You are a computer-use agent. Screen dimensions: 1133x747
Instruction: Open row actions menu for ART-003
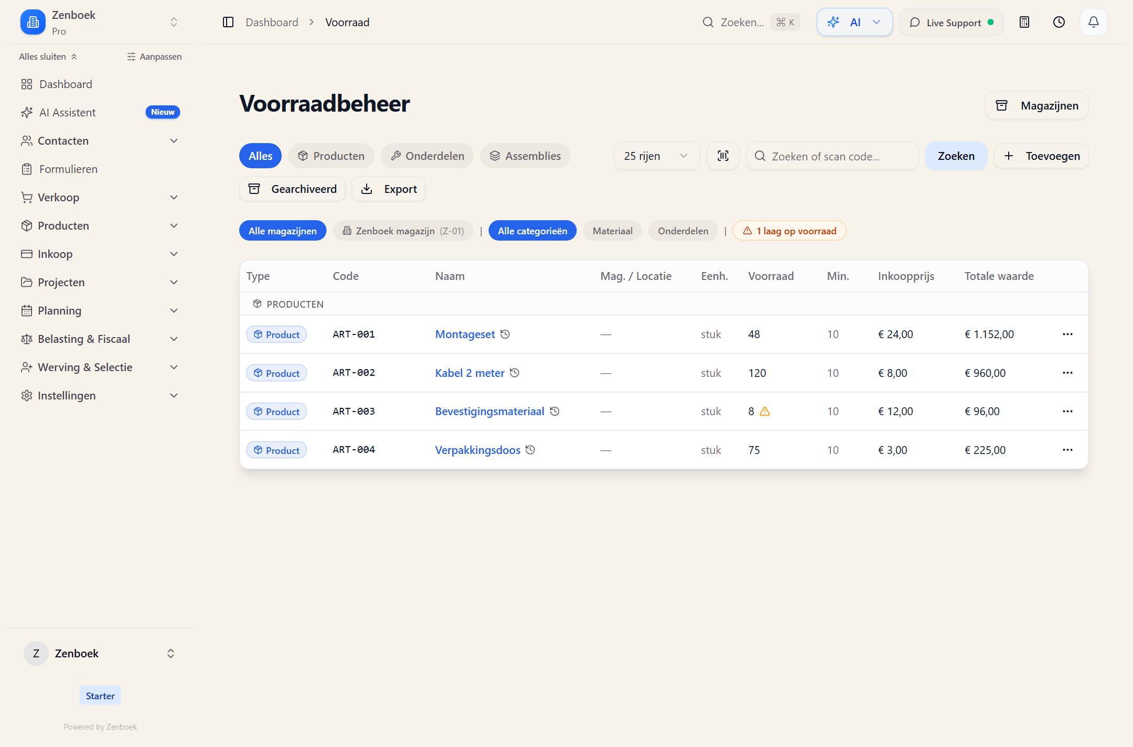pyautogui.click(x=1067, y=412)
